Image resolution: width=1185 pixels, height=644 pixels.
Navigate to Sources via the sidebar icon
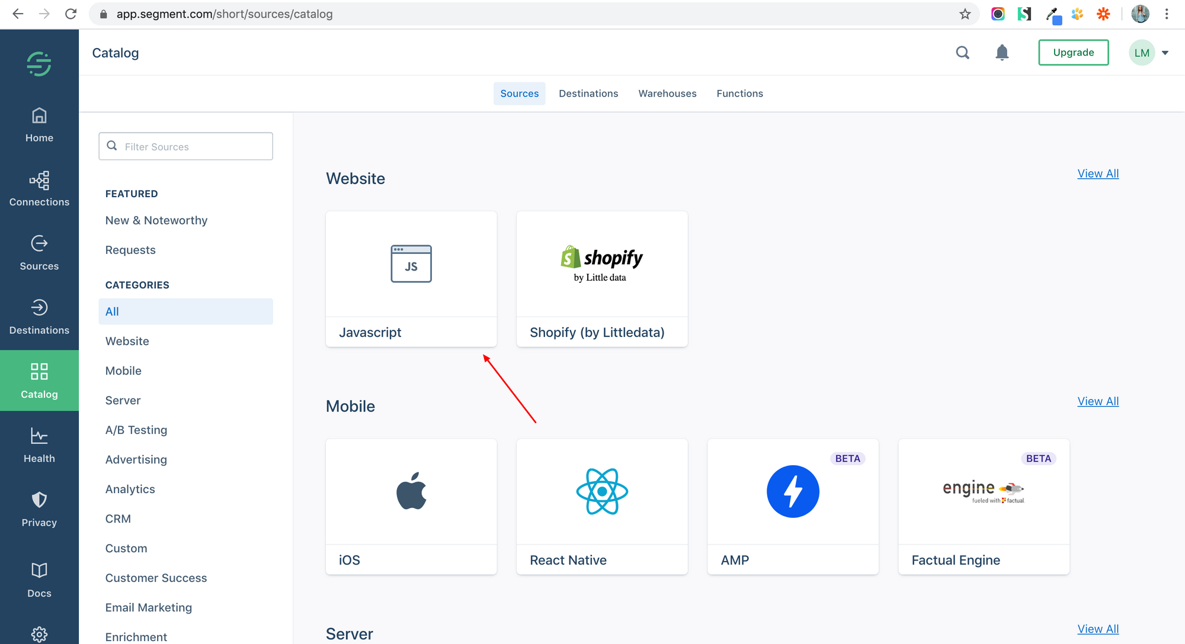[39, 252]
